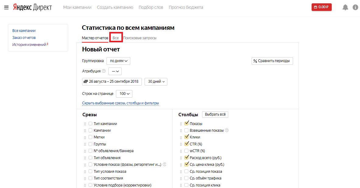
Task: Open the hamburger main menu
Action: pos(6,8)
